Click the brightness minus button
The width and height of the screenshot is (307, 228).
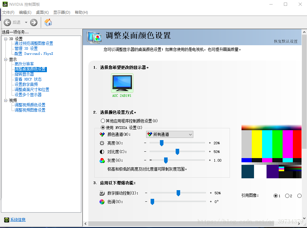coord(145,143)
